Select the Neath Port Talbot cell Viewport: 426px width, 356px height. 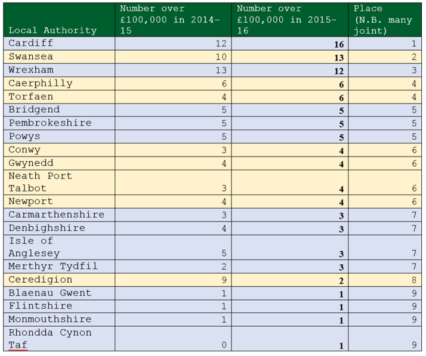click(40, 182)
